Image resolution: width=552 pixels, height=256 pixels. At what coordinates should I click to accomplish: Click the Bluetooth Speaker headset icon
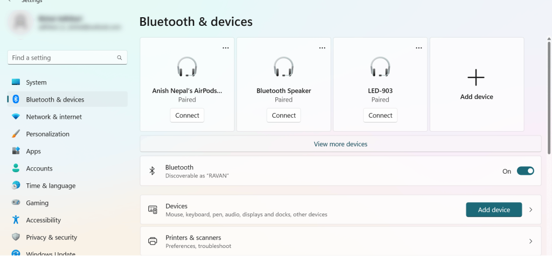click(284, 67)
